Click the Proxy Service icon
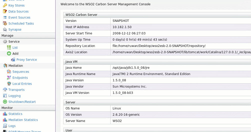251x132 pixels. [x=13, y=59]
